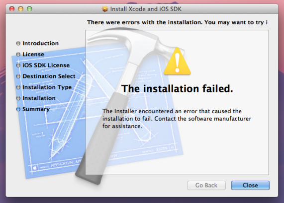
Task: Click the blue Close button
Action: (250, 185)
